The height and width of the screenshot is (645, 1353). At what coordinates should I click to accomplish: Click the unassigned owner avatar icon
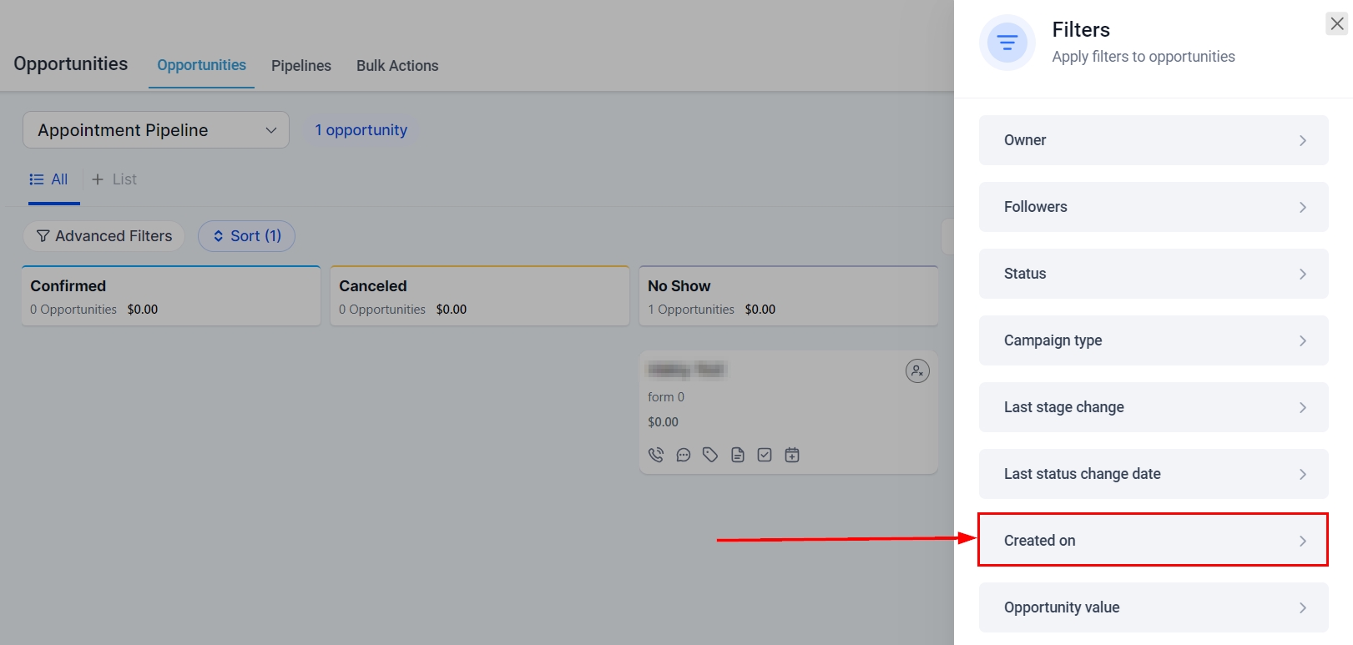(x=917, y=371)
